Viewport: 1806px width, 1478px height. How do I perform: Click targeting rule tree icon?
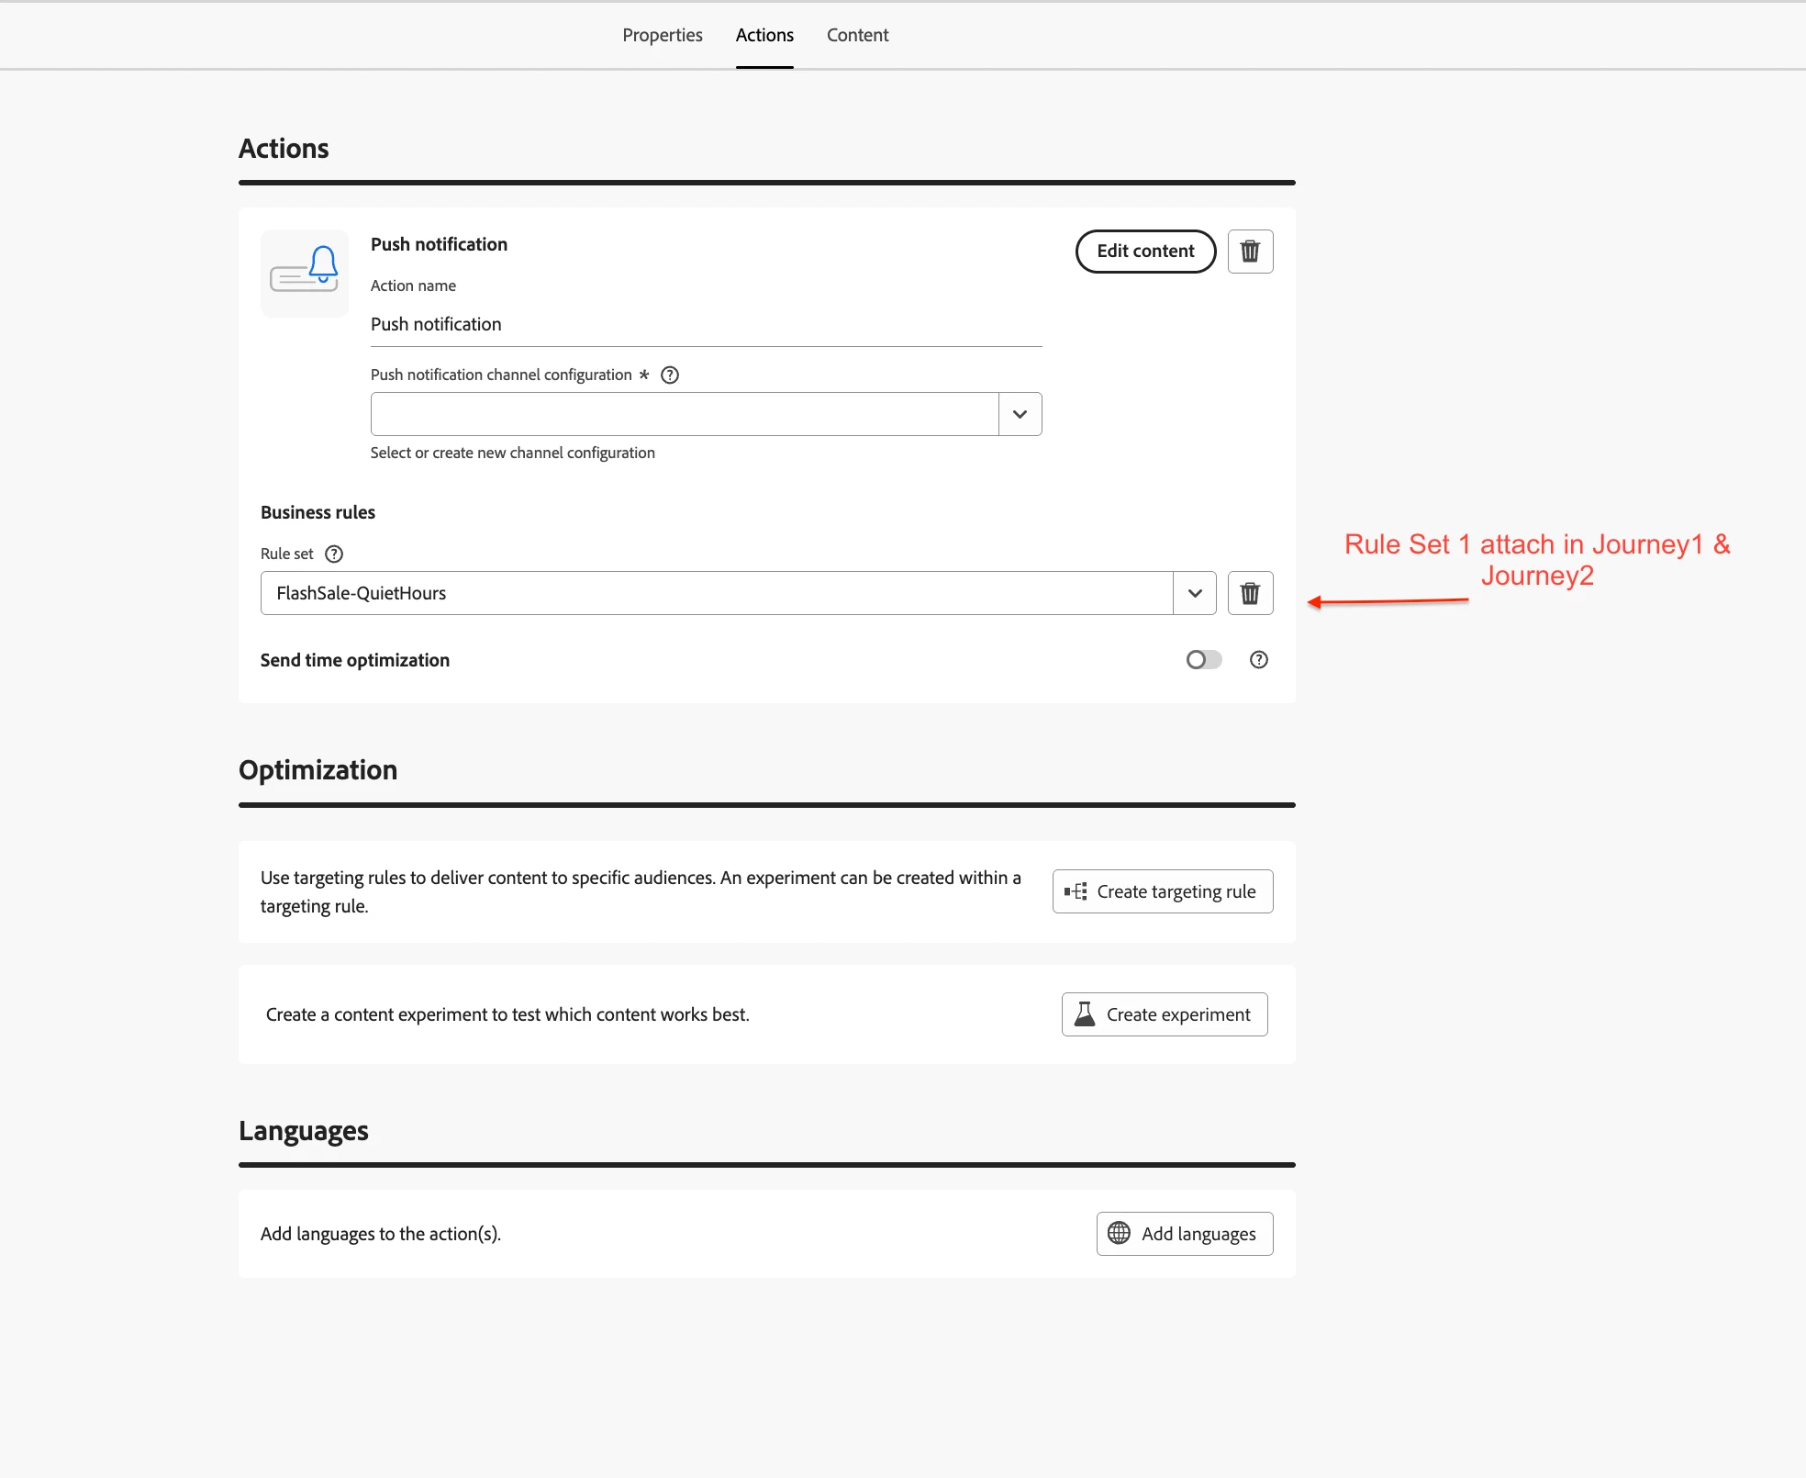tap(1076, 891)
